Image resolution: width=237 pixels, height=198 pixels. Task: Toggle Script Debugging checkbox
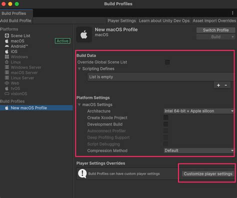click(x=166, y=144)
